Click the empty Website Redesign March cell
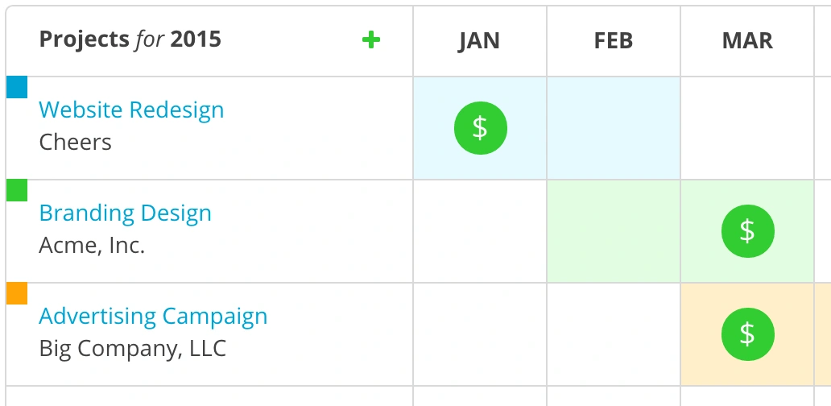The width and height of the screenshot is (831, 406). pyautogui.click(x=747, y=127)
